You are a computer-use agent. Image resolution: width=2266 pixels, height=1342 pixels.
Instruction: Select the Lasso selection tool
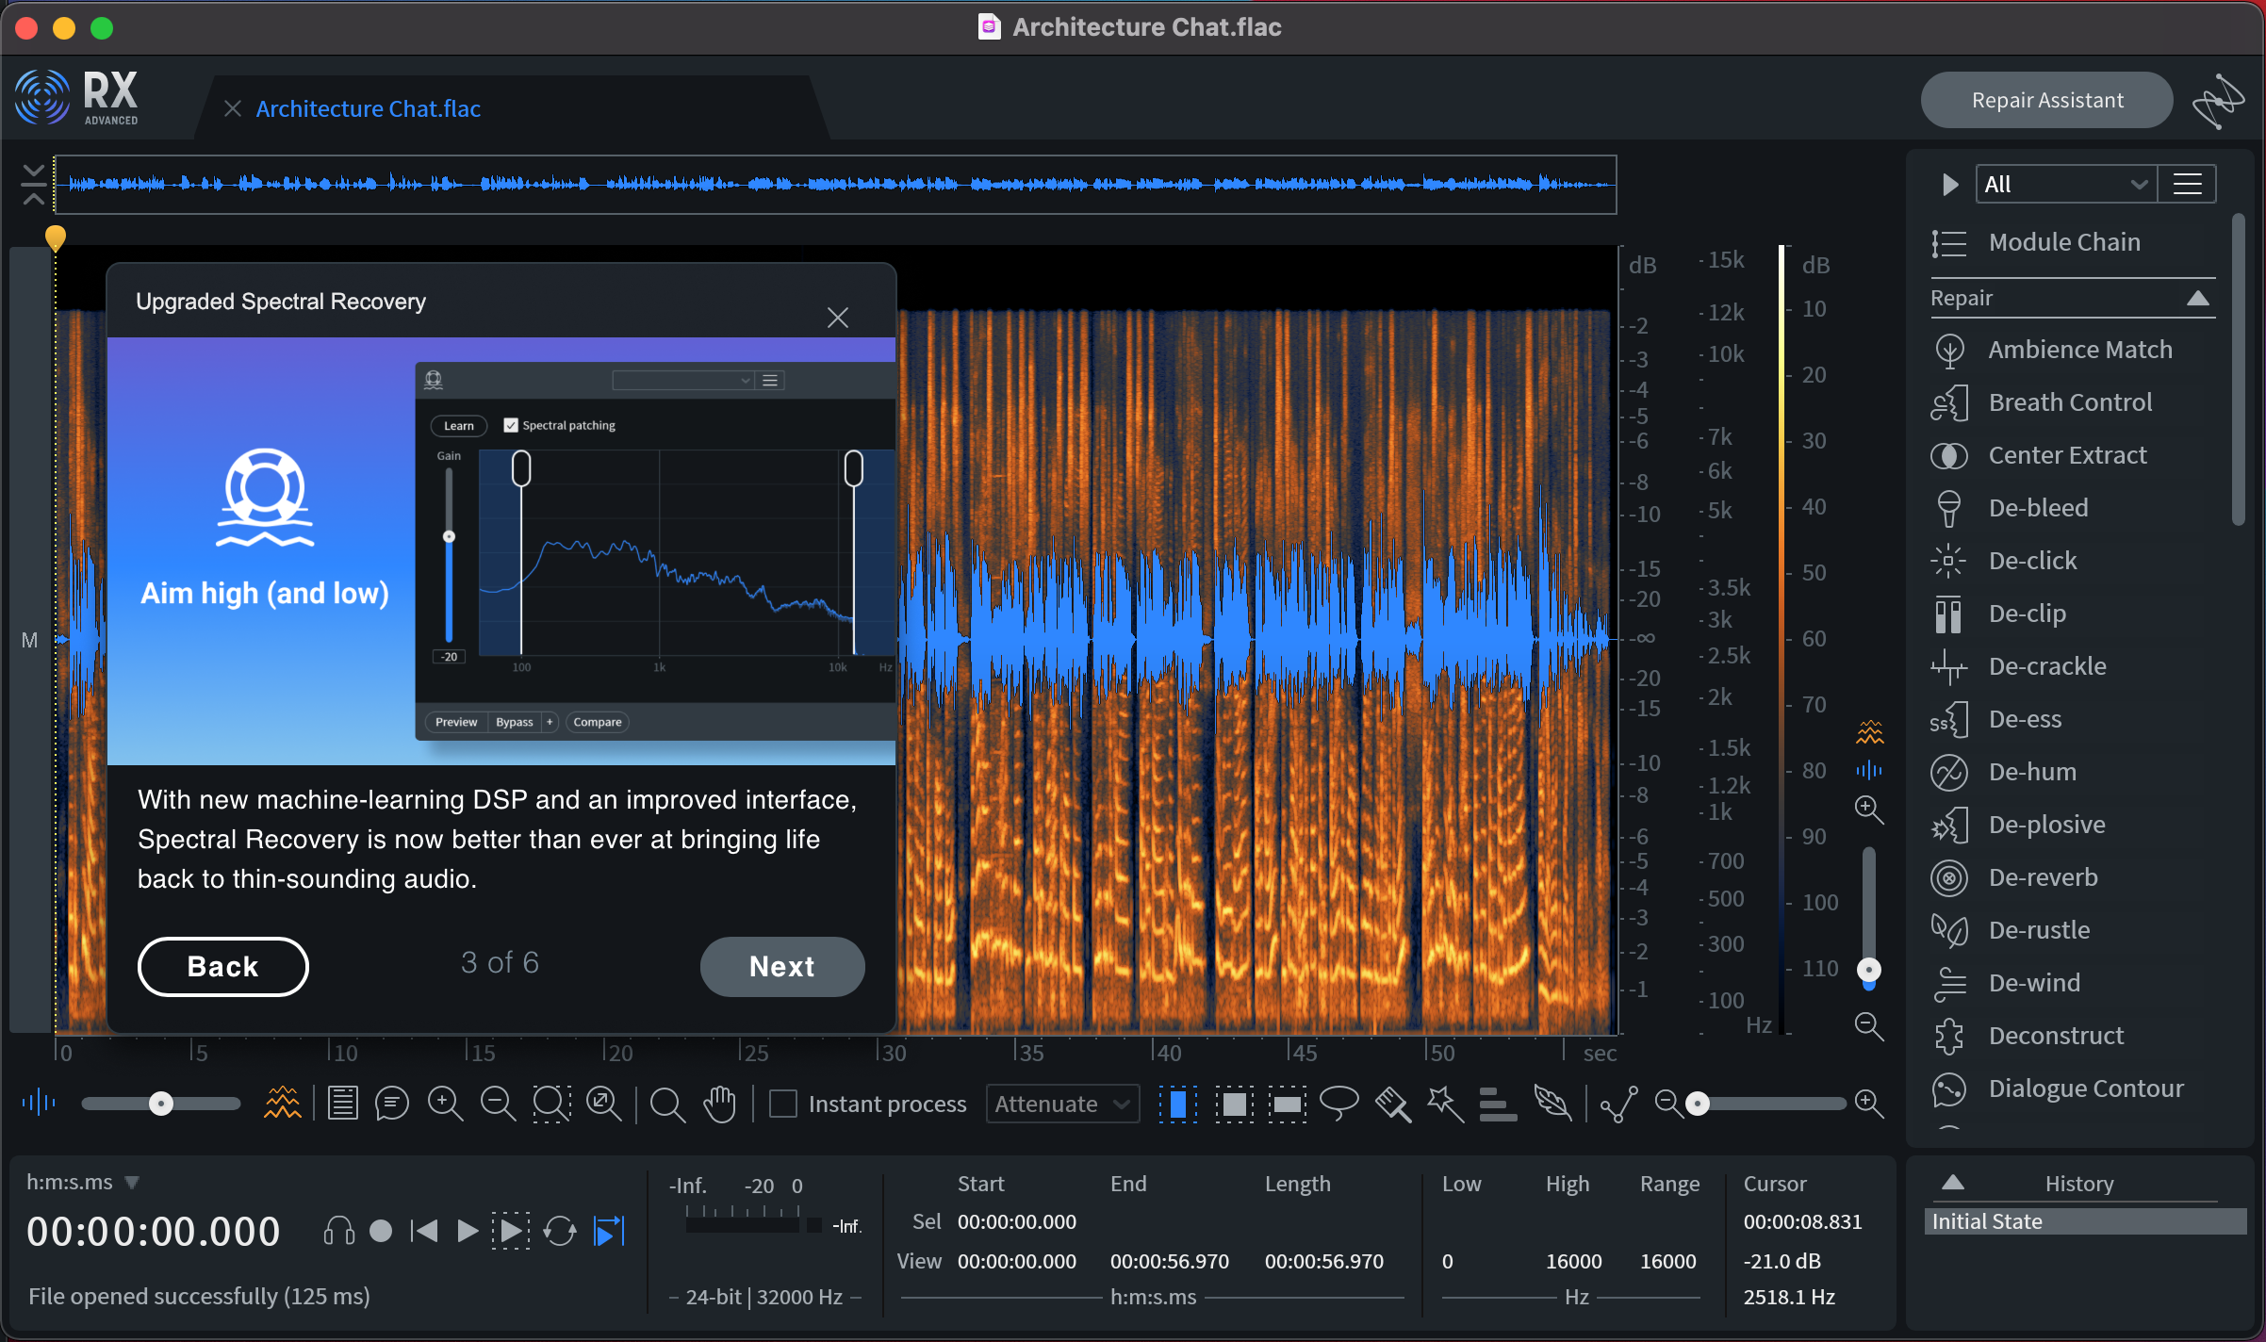pyautogui.click(x=1338, y=1103)
